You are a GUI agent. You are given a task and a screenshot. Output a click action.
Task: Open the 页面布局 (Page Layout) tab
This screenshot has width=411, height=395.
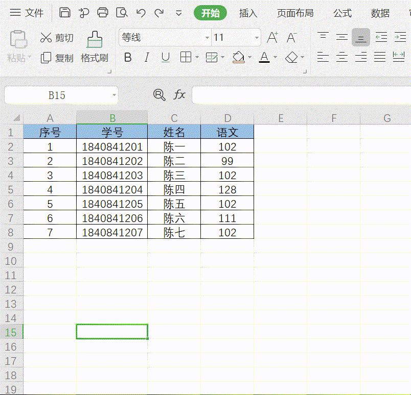click(295, 13)
